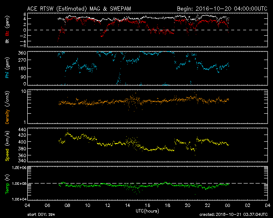Click the "(km/s)" unit in the Speed label
Image resolution: width=273 pixels, height=218 pixels.
7,139
